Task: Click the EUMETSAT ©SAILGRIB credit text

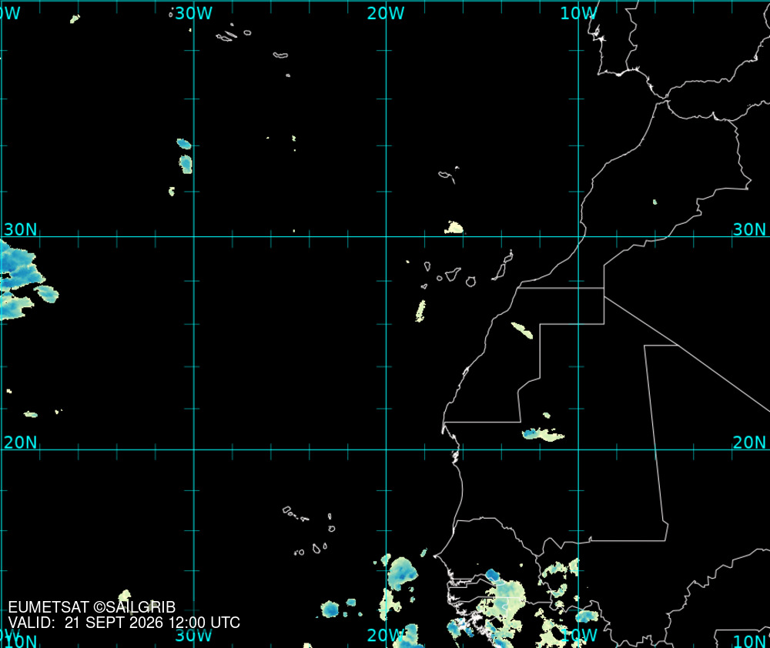Action: click(x=92, y=607)
